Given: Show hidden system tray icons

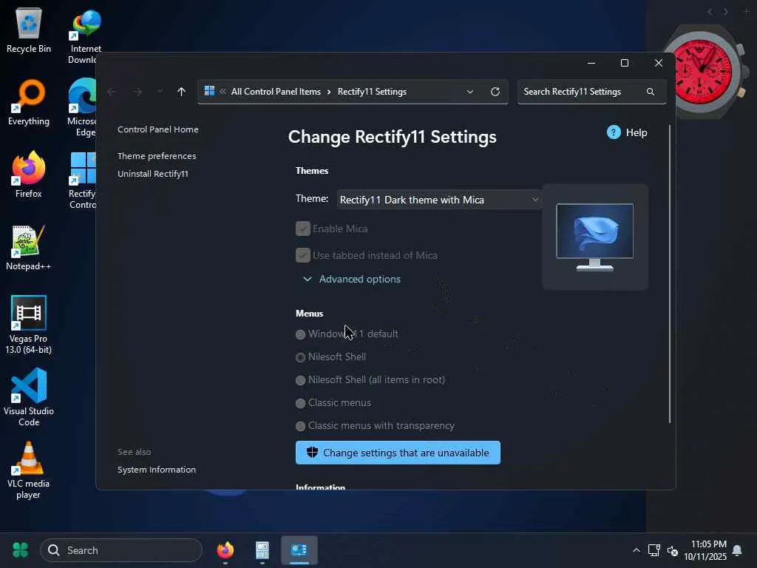Looking at the screenshot, I should [x=637, y=550].
